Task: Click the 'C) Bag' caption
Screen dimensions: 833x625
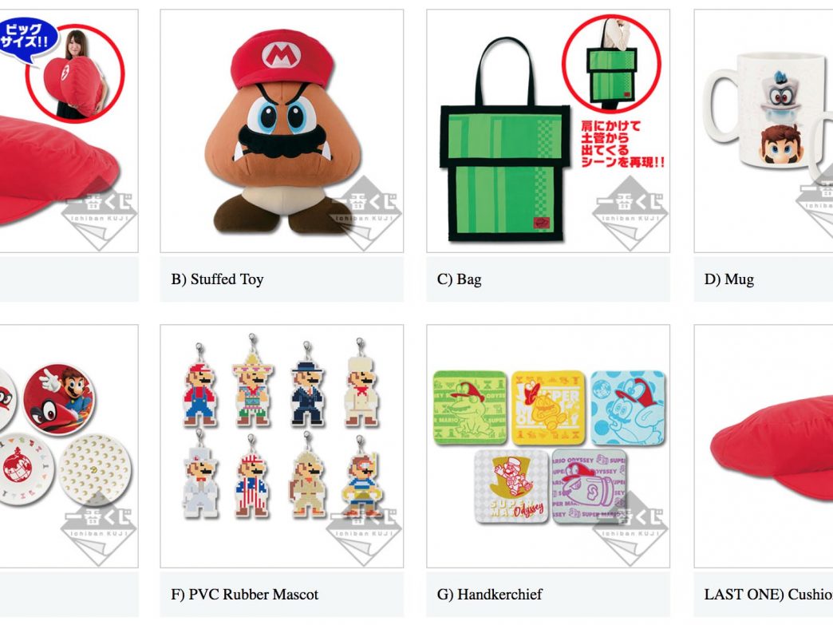Action: click(459, 279)
